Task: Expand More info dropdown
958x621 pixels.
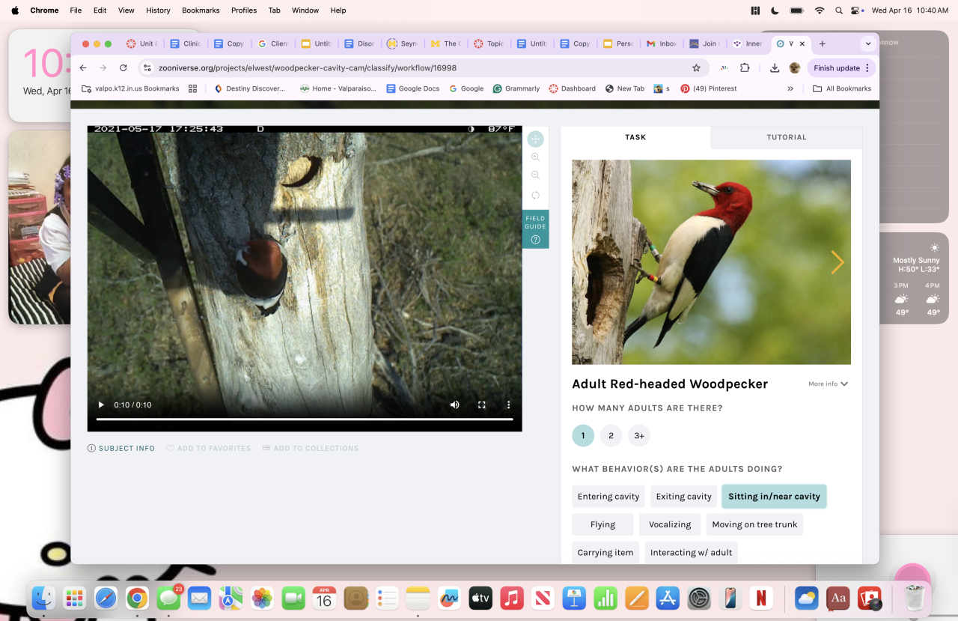Action: (x=828, y=384)
